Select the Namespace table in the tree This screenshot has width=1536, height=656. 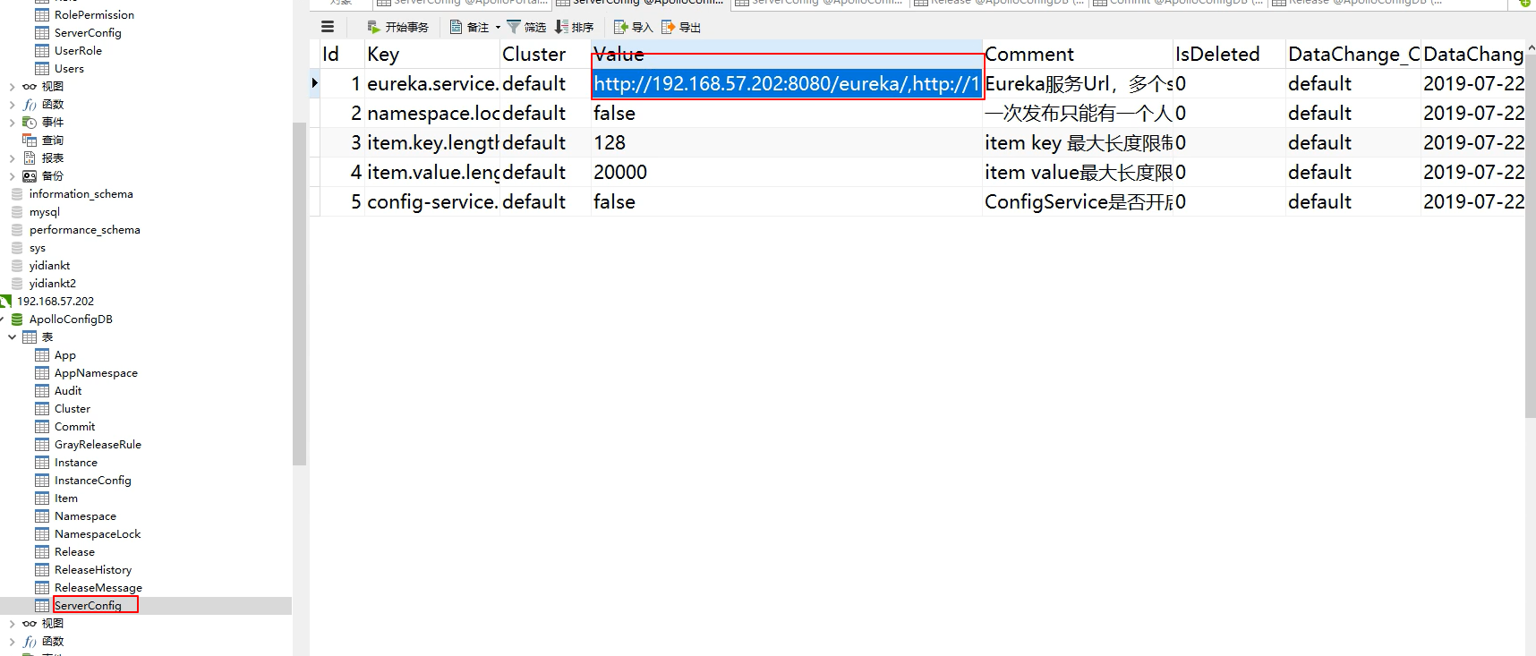[x=85, y=515]
